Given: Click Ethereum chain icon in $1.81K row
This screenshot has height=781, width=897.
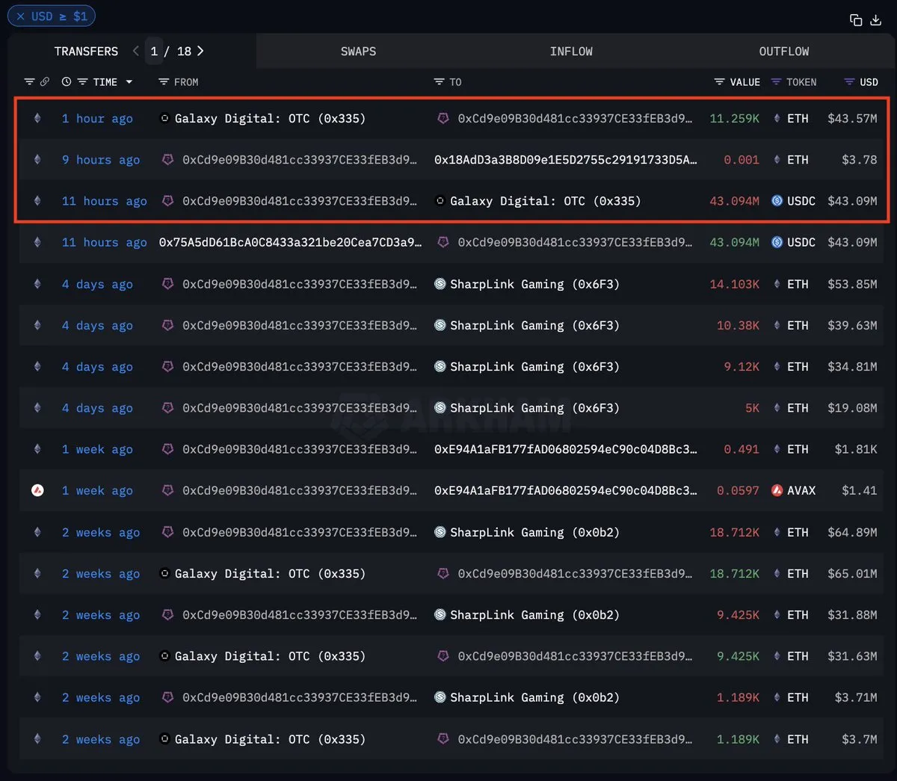Looking at the screenshot, I should pyautogui.click(x=37, y=449).
